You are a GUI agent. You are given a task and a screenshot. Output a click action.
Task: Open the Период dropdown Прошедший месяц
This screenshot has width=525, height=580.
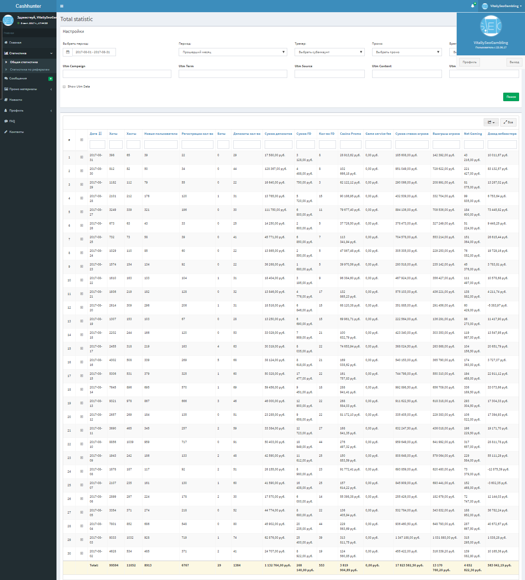click(x=233, y=52)
